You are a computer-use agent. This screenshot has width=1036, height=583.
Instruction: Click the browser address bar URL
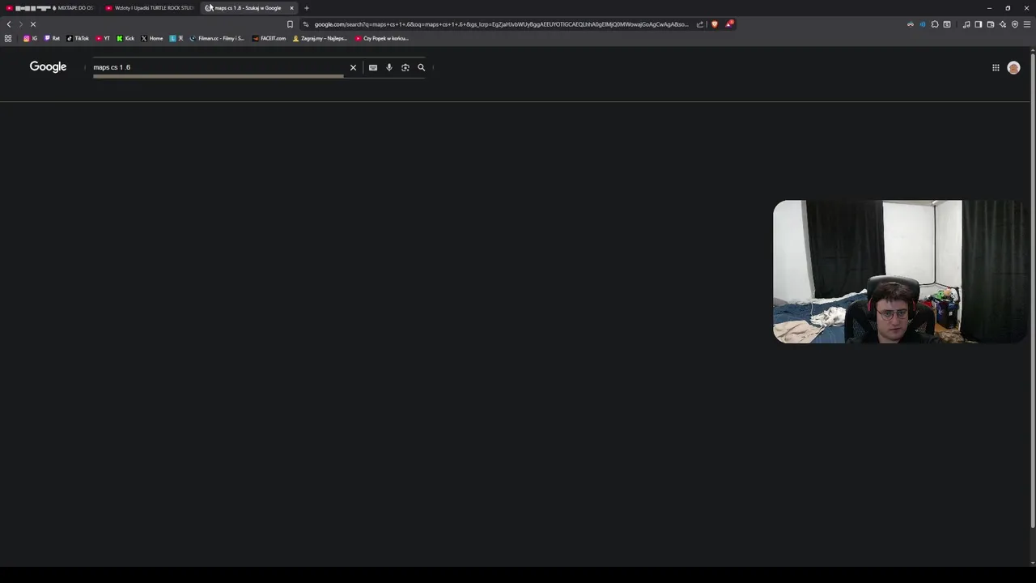click(x=501, y=24)
